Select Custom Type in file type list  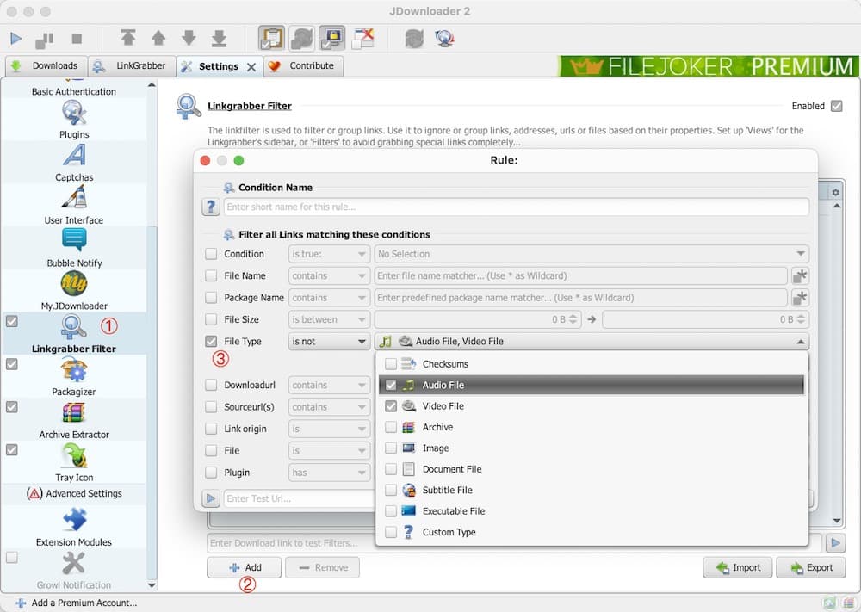(x=592, y=532)
